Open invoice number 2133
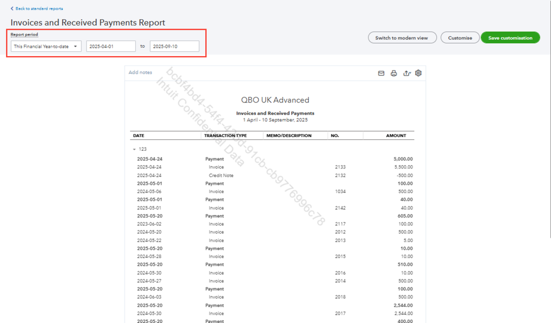 340,167
